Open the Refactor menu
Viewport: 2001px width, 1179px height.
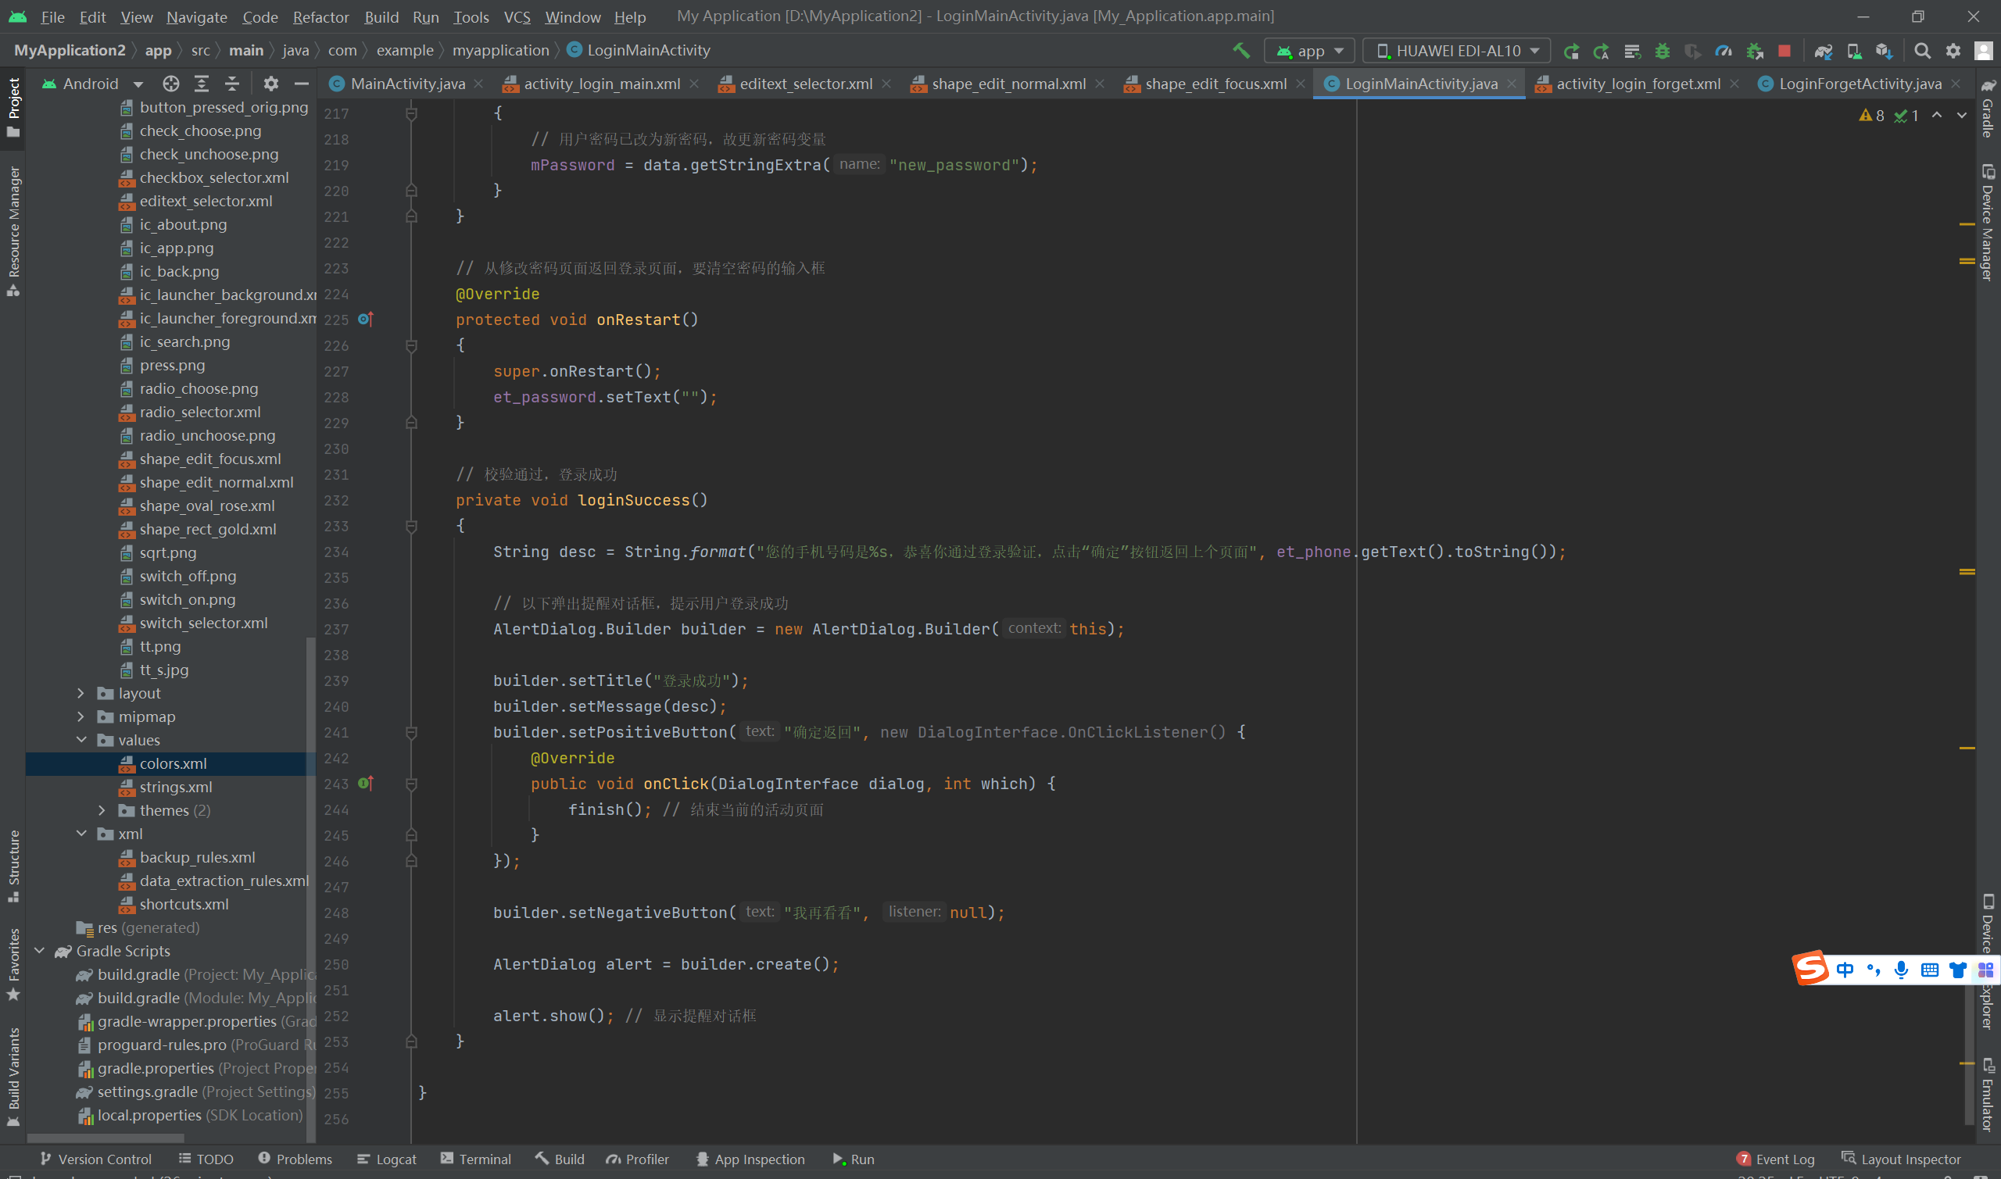click(x=320, y=16)
